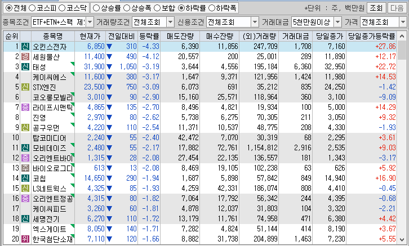
Task: Click the 주 badge icon next to 바이오로그디
Action: click(x=25, y=168)
